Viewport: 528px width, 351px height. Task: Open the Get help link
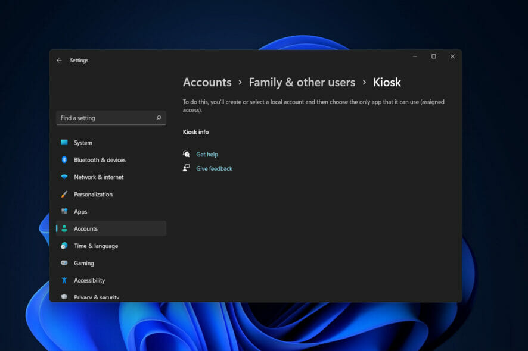pos(207,154)
